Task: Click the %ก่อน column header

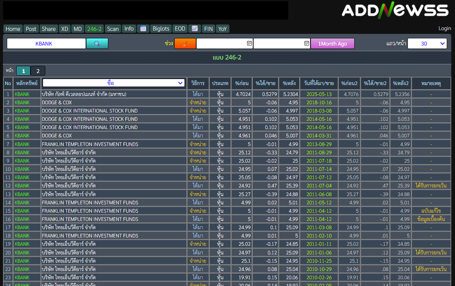Action: point(241,83)
